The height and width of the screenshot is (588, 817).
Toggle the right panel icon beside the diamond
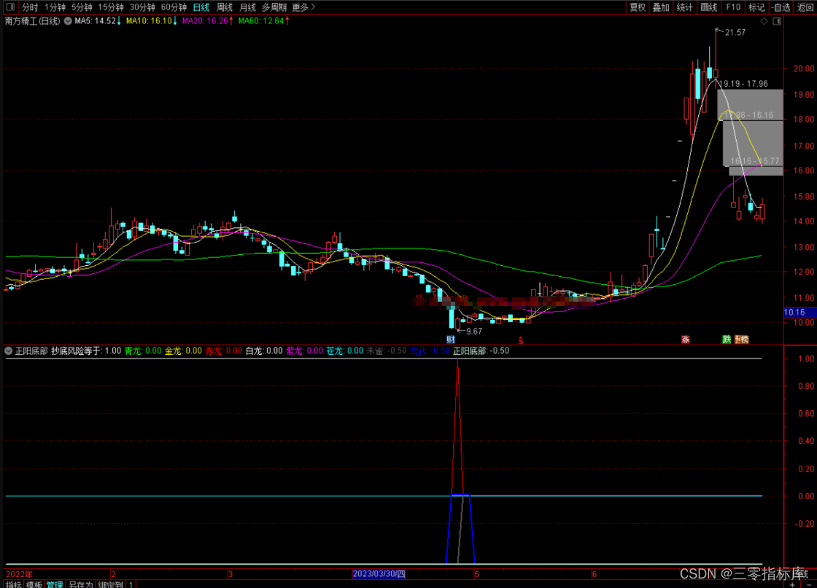pos(777,21)
